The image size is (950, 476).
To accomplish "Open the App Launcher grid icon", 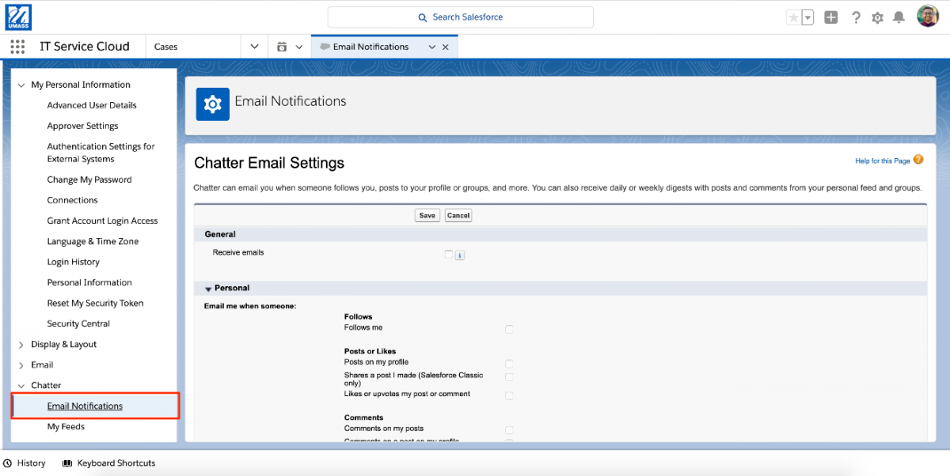I will point(17,47).
